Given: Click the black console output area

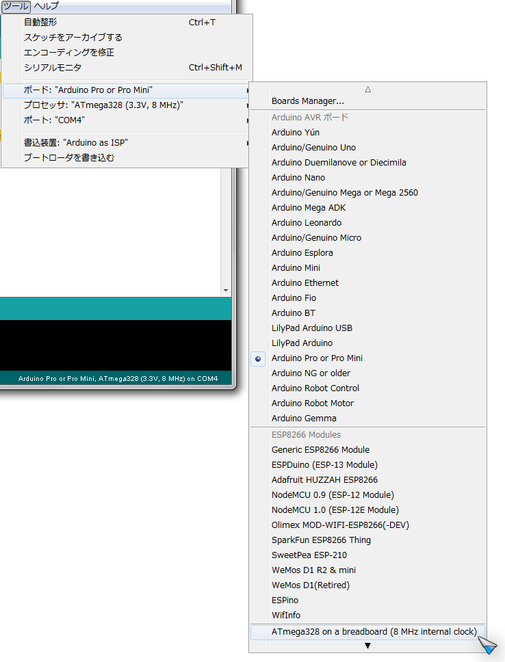Looking at the screenshot, I should coord(116,345).
